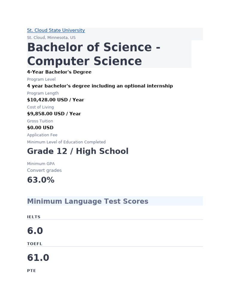The height and width of the screenshot is (306, 230).
Task: Select the 4-Year Bachelor's Degree text
Action: coord(59,72)
